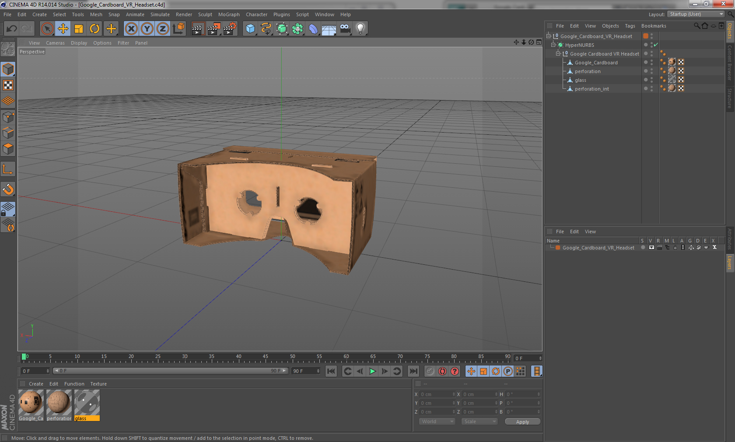Image resolution: width=735 pixels, height=442 pixels.
Task: Toggle HyperNURBS enable checkmark
Action: click(x=656, y=45)
